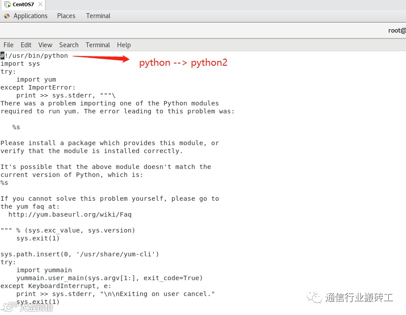Screen dimensions: 406x315
Task: Click the line 'There was a problem importing'
Action: 110,103
